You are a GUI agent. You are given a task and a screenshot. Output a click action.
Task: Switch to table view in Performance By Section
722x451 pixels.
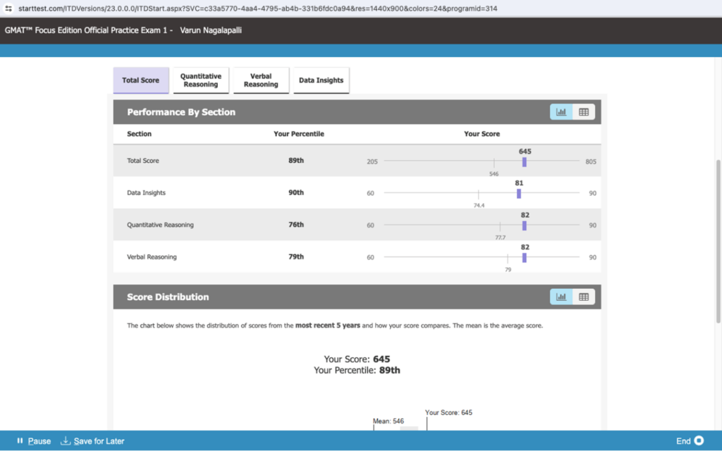[584, 112]
